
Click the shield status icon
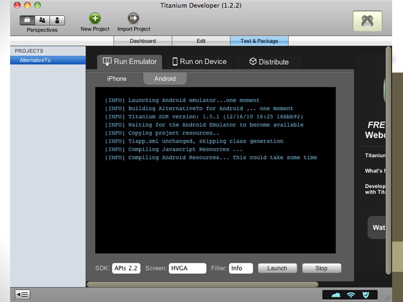coord(366,295)
